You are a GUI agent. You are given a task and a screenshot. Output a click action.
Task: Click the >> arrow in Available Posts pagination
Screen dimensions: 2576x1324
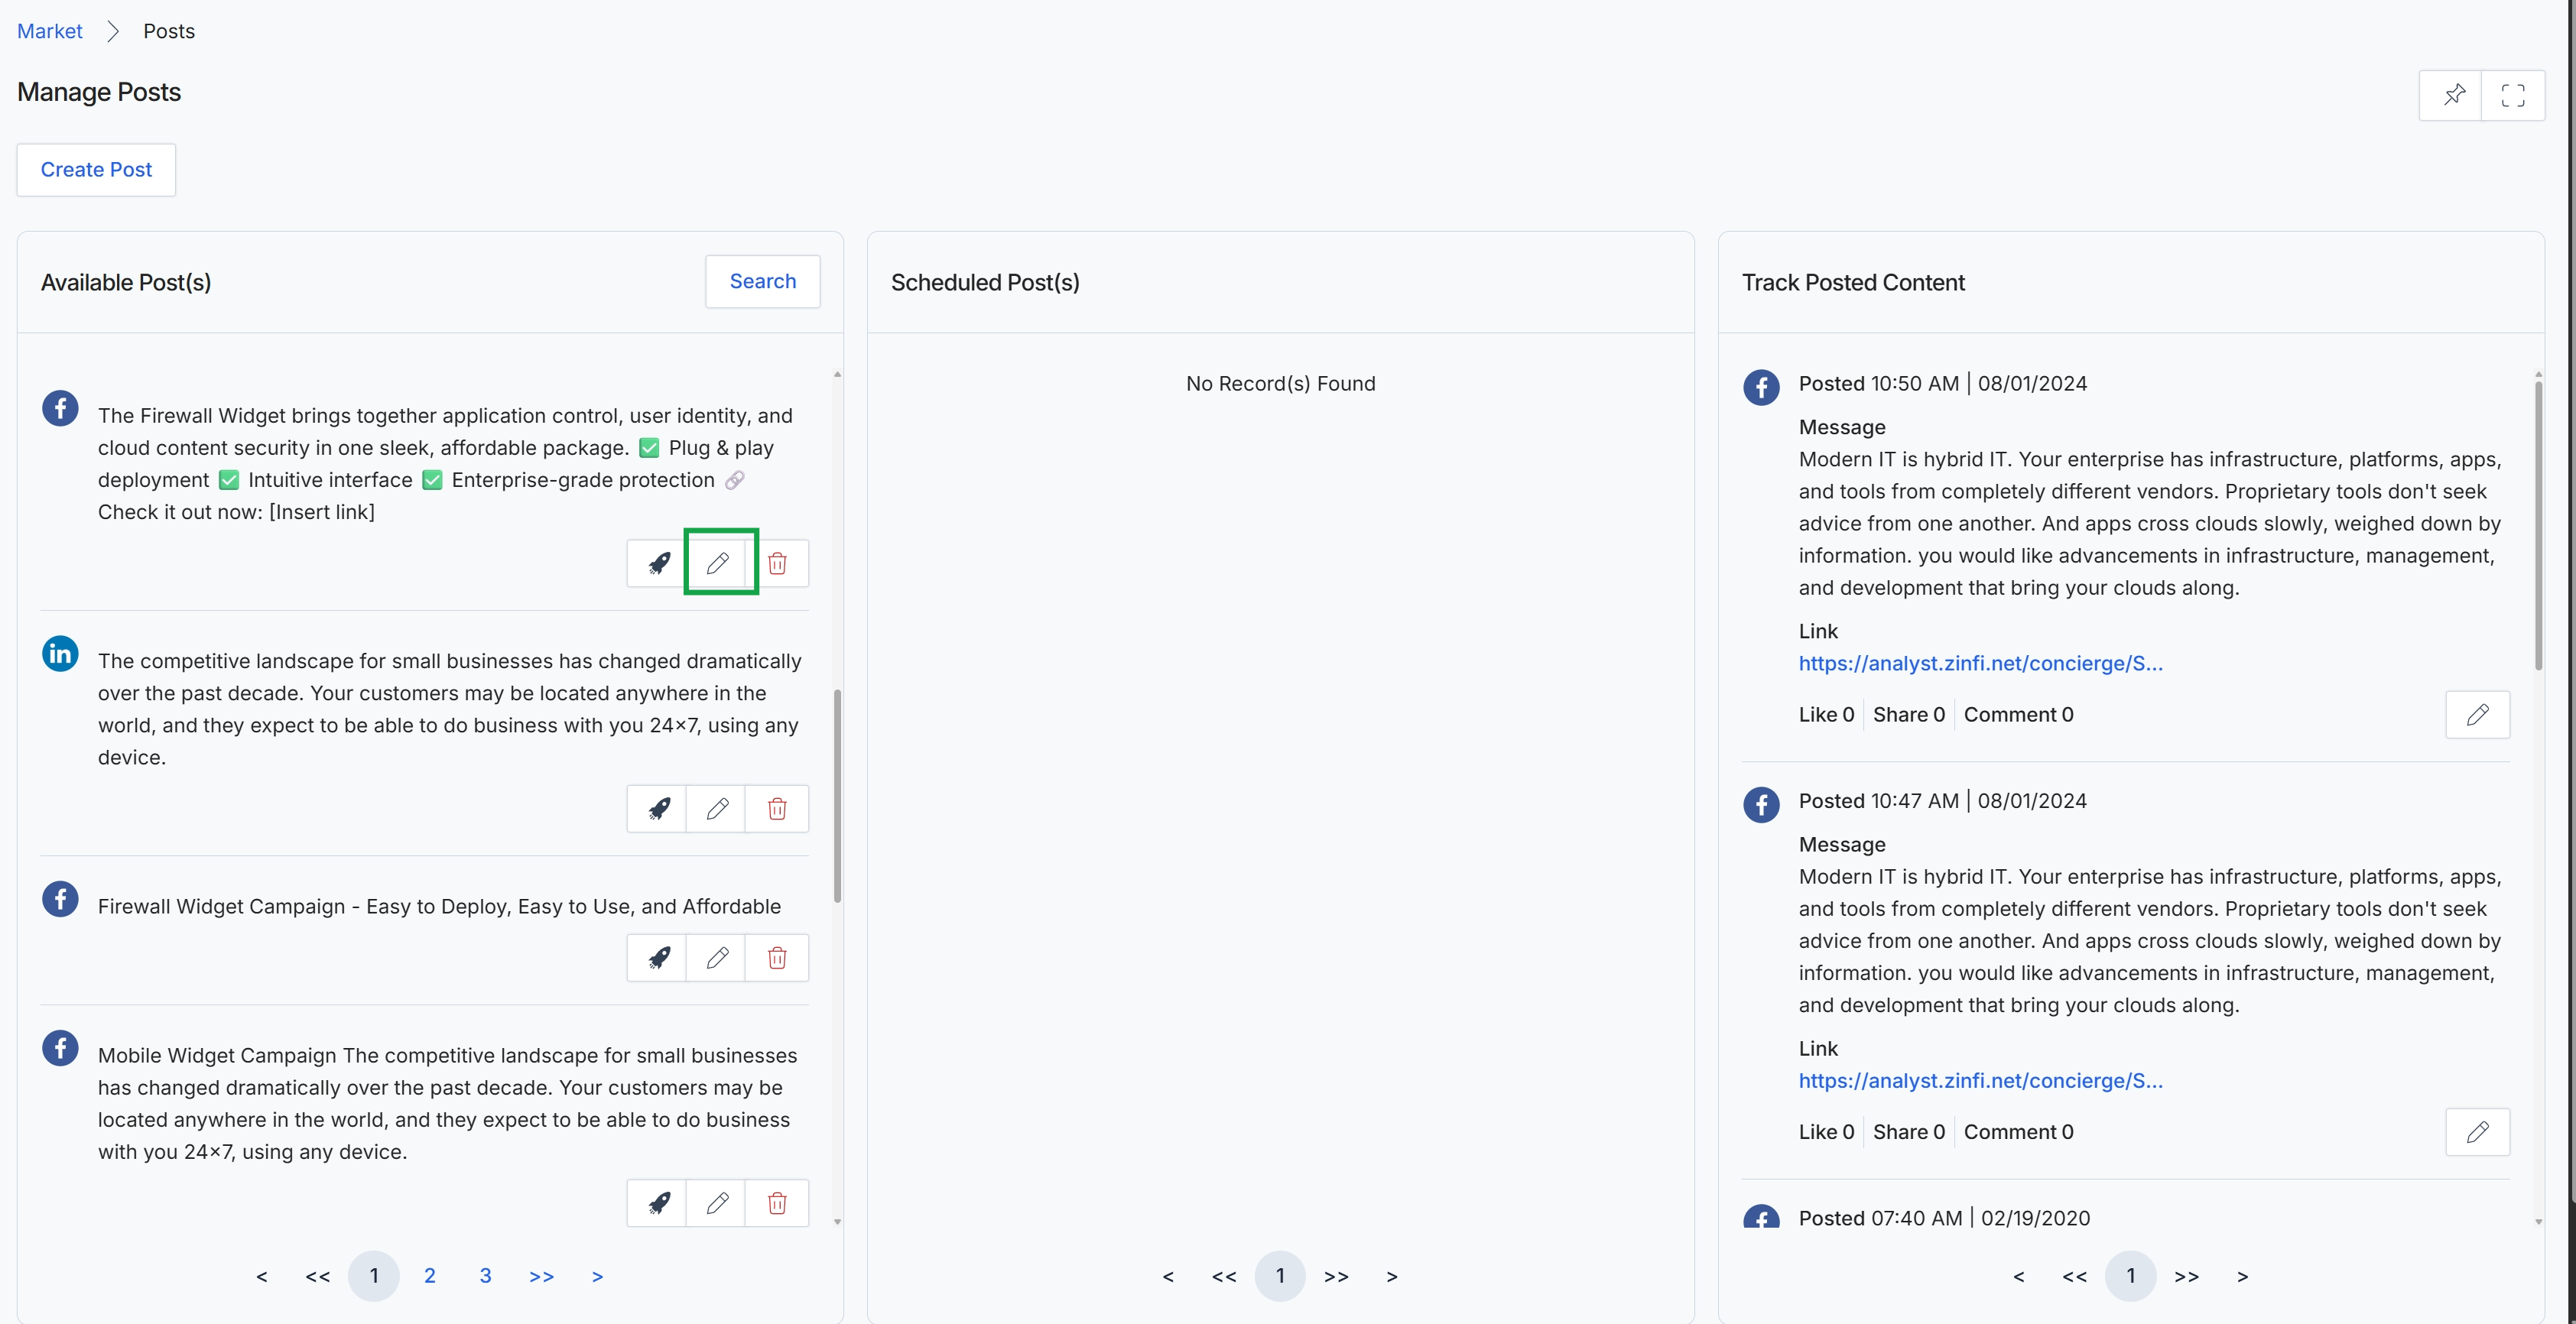tap(541, 1276)
